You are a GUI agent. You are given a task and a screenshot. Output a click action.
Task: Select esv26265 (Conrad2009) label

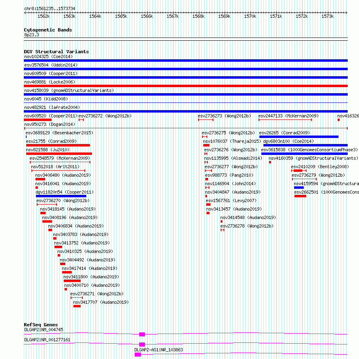click(284, 133)
